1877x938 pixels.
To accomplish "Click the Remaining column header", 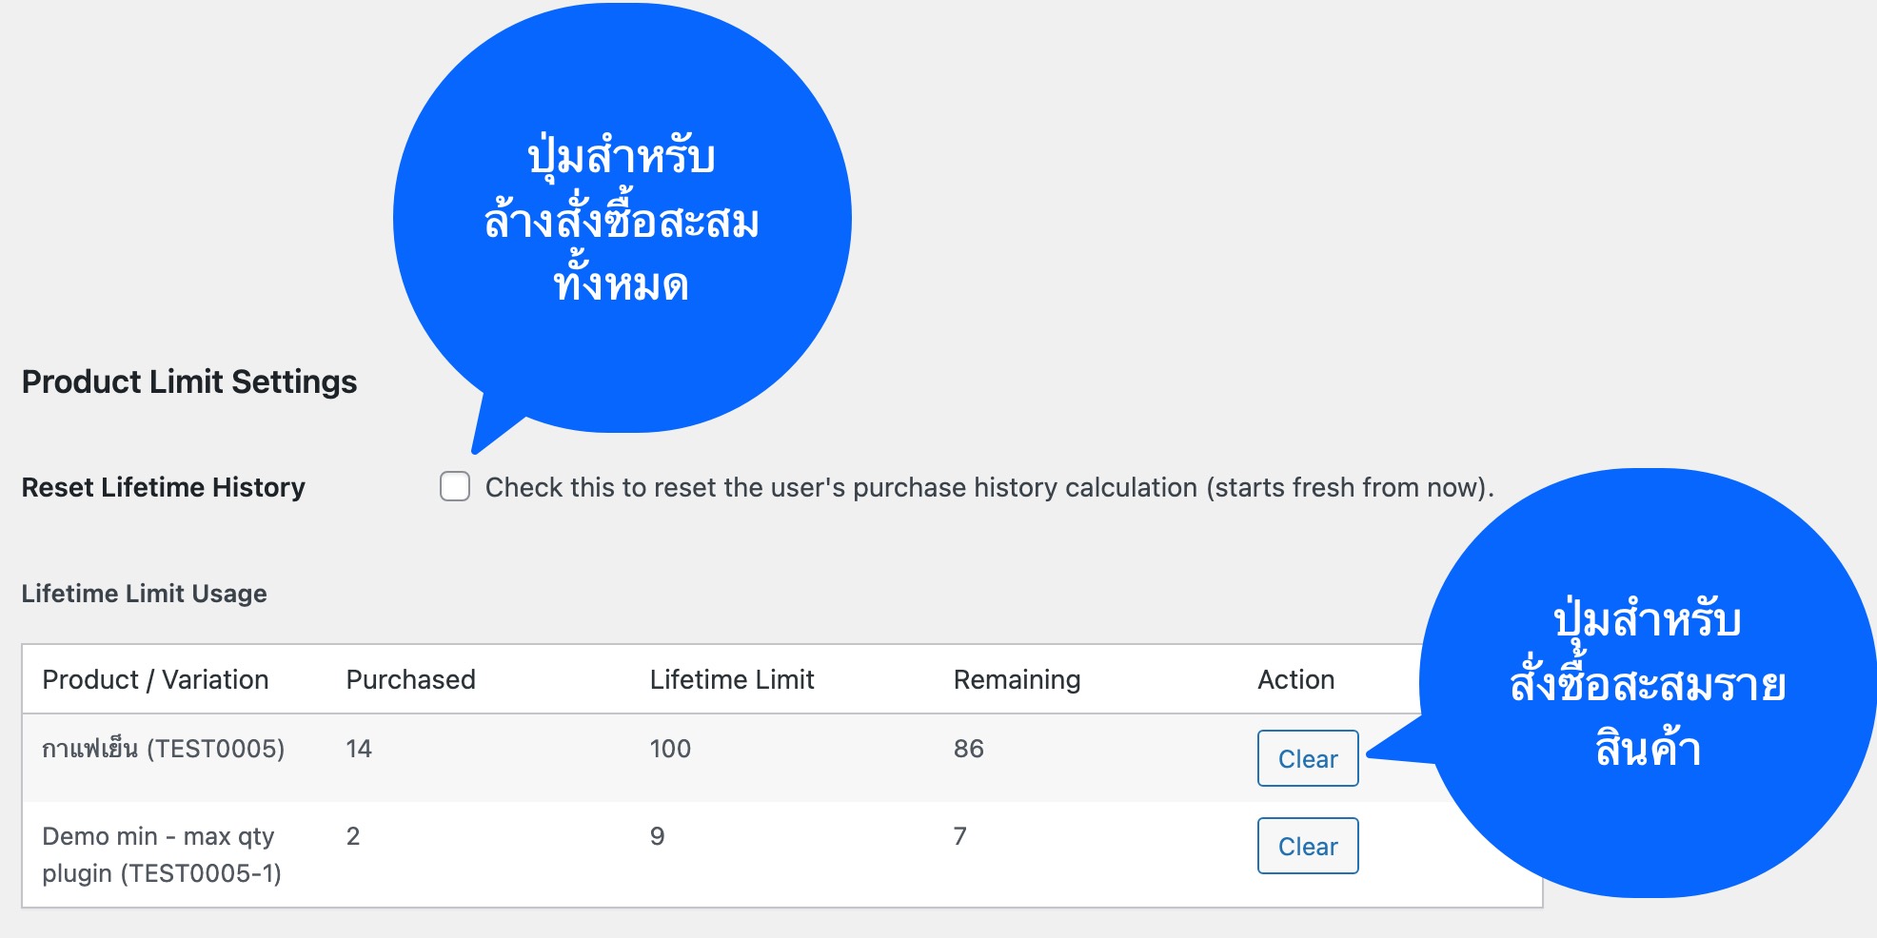I will 1017,679.
